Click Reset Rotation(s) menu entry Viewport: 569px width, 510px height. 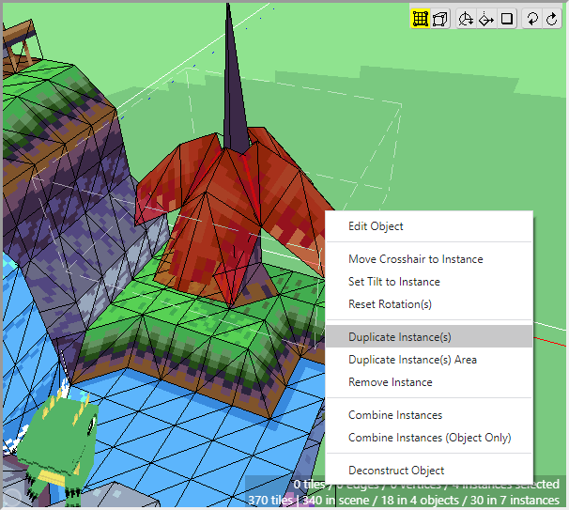point(390,304)
